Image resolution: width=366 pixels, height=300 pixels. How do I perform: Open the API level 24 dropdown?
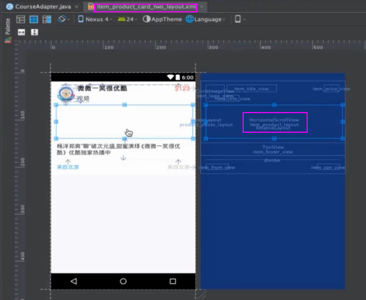(x=128, y=19)
